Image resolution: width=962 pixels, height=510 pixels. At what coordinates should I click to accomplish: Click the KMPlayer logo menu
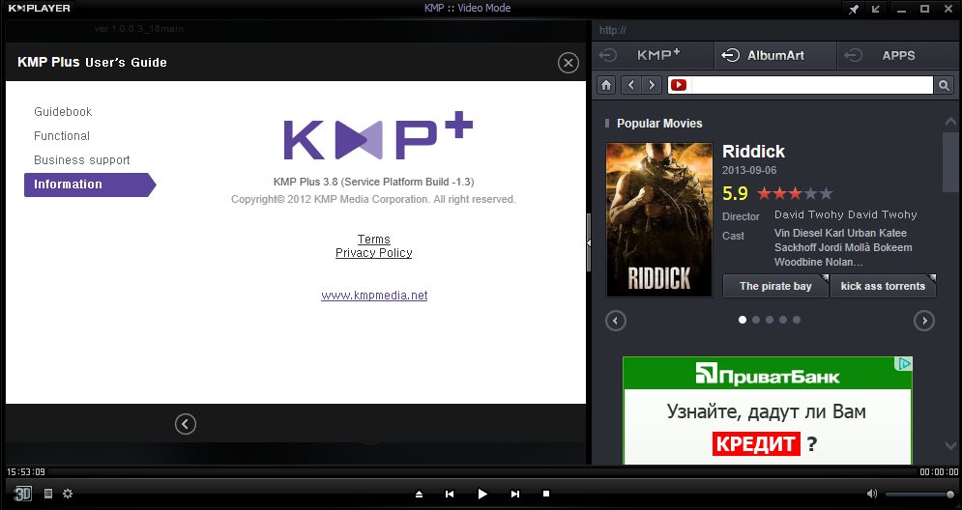40,9
